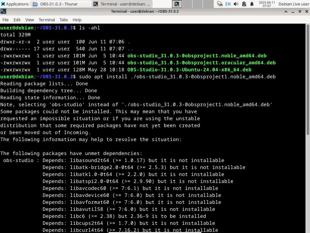Switch to the OBS-31.0.3 Thunar window button
This screenshot has height=233, width=310.
61,4
